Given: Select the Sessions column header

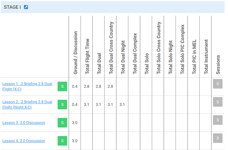Looking at the screenshot, I should coord(218,65).
